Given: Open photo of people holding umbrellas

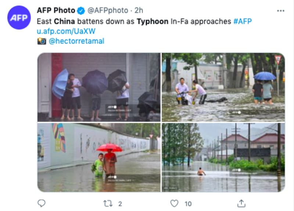Looking at the screenshot, I should [x=99, y=87].
